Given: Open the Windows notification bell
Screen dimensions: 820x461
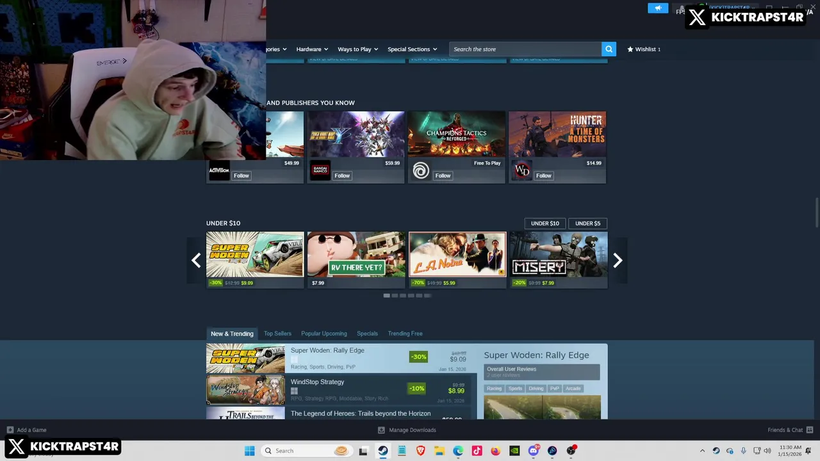Looking at the screenshot, I should tap(810, 451).
